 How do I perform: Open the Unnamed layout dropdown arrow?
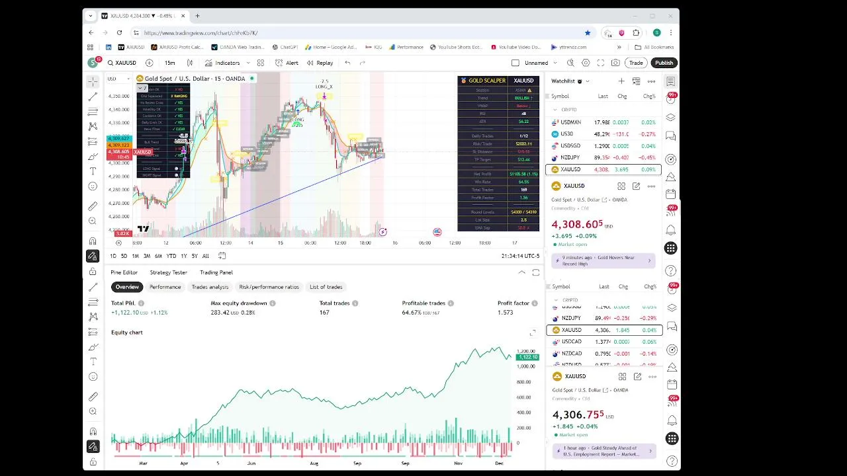[x=557, y=63]
